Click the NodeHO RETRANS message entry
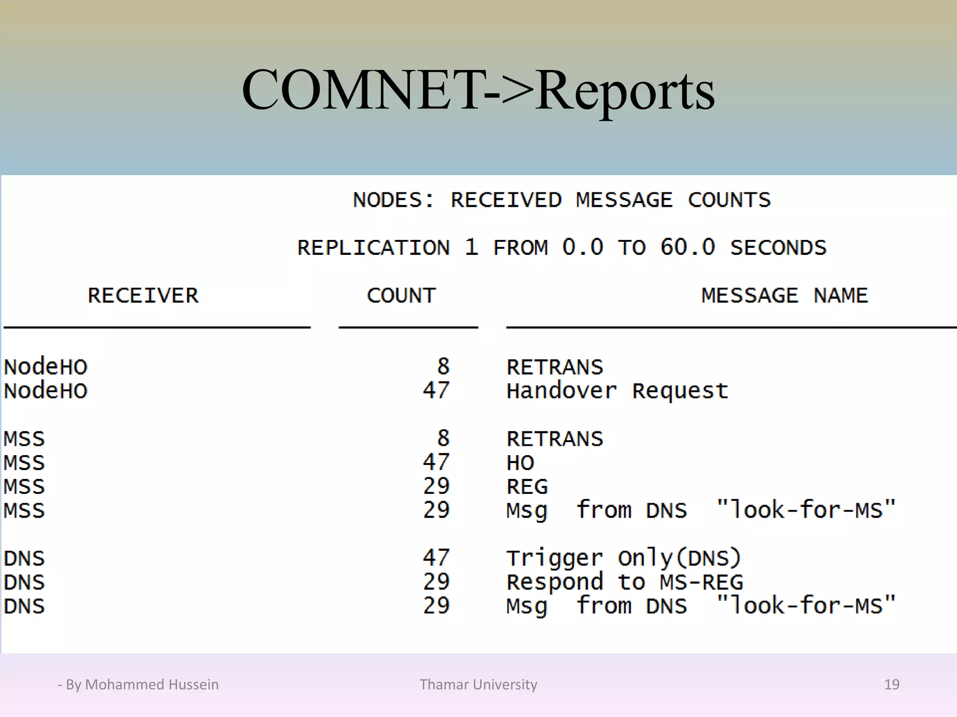Image resolution: width=957 pixels, height=717 pixels. pyautogui.click(x=555, y=367)
